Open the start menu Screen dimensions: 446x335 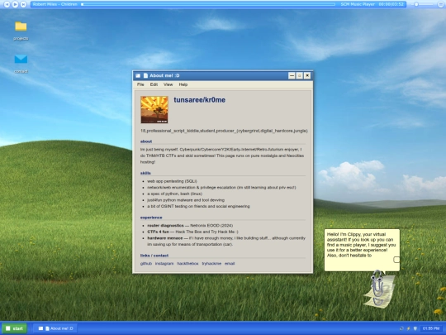coord(15,328)
